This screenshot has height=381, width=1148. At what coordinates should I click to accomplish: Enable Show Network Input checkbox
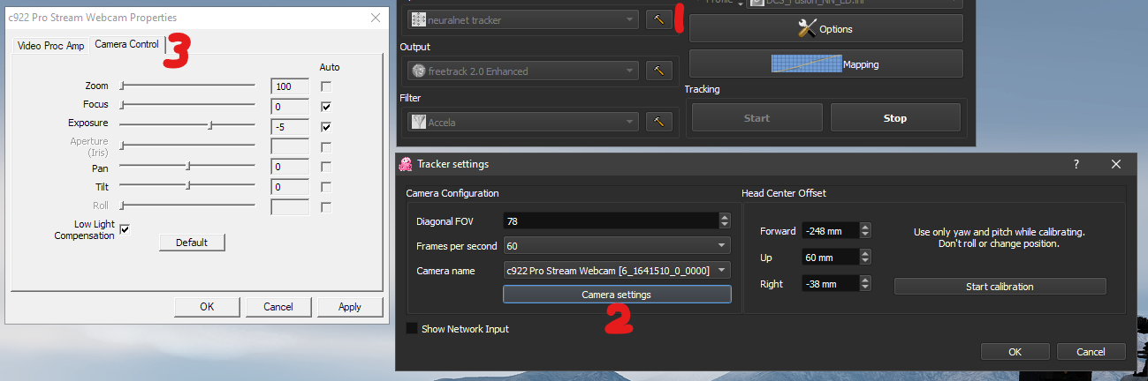point(412,329)
